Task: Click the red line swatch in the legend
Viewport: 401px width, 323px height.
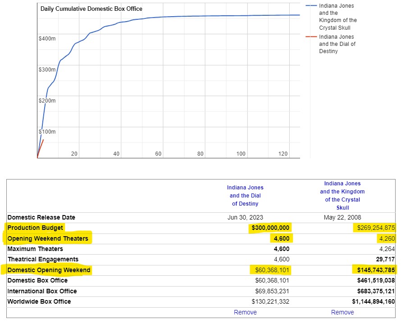Action: point(311,37)
